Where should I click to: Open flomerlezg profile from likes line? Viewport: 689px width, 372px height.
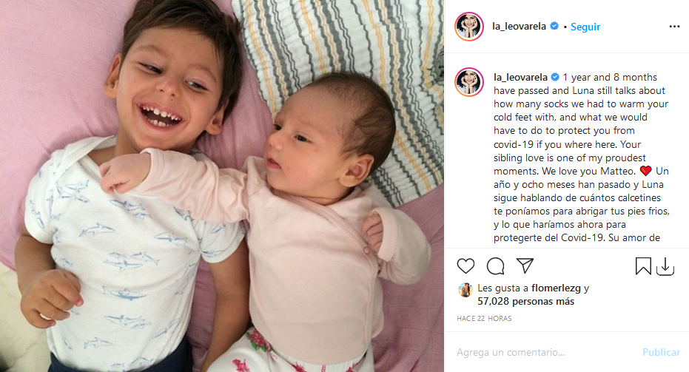tap(556, 288)
